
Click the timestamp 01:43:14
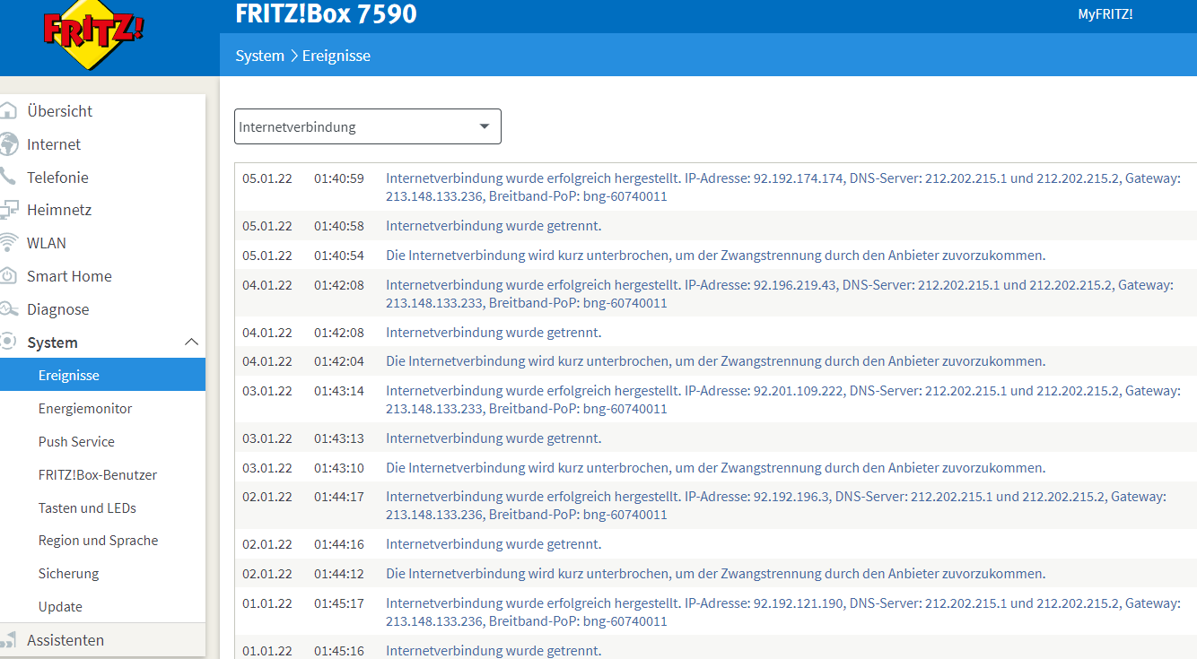click(x=339, y=391)
